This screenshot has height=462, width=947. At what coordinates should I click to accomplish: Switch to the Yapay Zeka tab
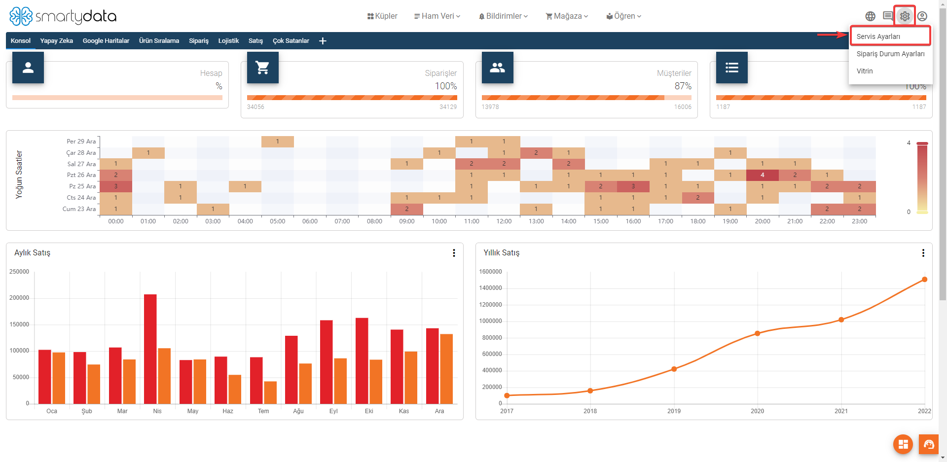click(57, 41)
